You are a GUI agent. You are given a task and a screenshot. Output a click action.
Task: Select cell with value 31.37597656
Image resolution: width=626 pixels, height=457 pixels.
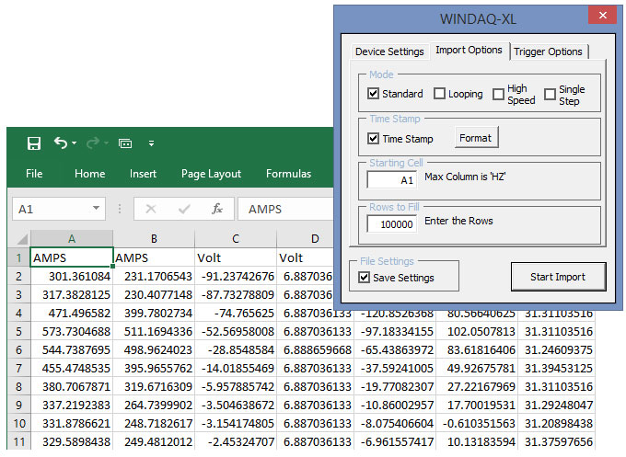coord(556,441)
